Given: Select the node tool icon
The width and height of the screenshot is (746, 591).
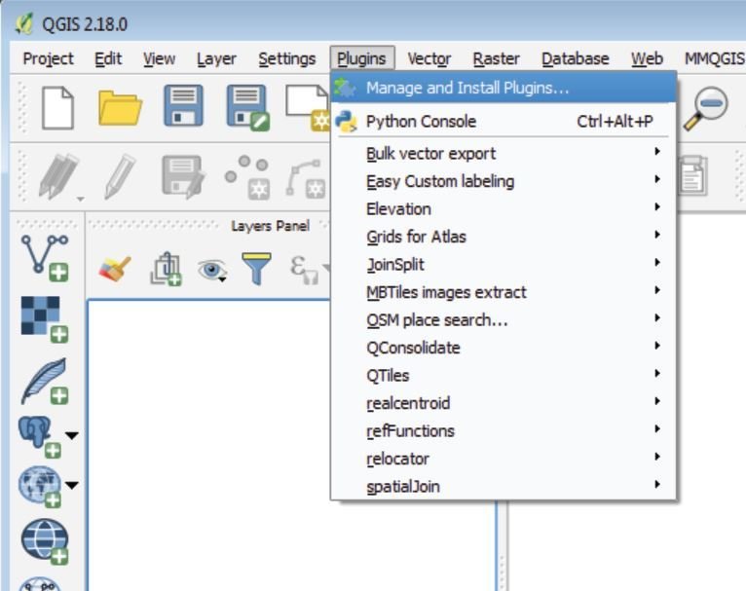Looking at the screenshot, I should tap(306, 178).
